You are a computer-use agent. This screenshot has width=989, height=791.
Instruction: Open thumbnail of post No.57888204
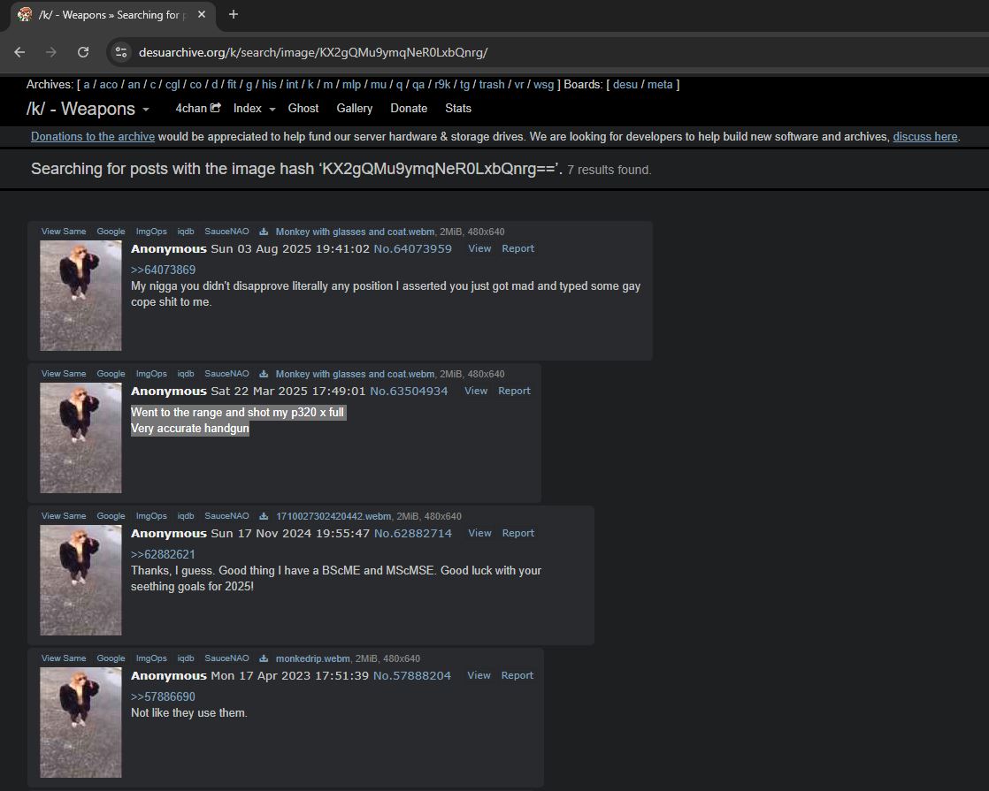click(x=80, y=722)
